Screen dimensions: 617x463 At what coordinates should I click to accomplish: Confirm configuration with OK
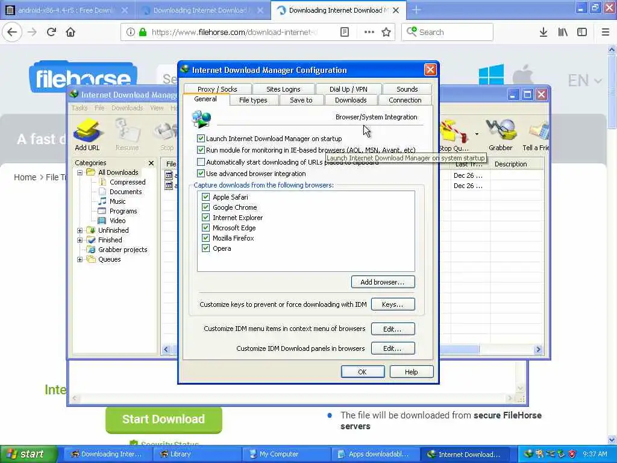click(x=363, y=371)
